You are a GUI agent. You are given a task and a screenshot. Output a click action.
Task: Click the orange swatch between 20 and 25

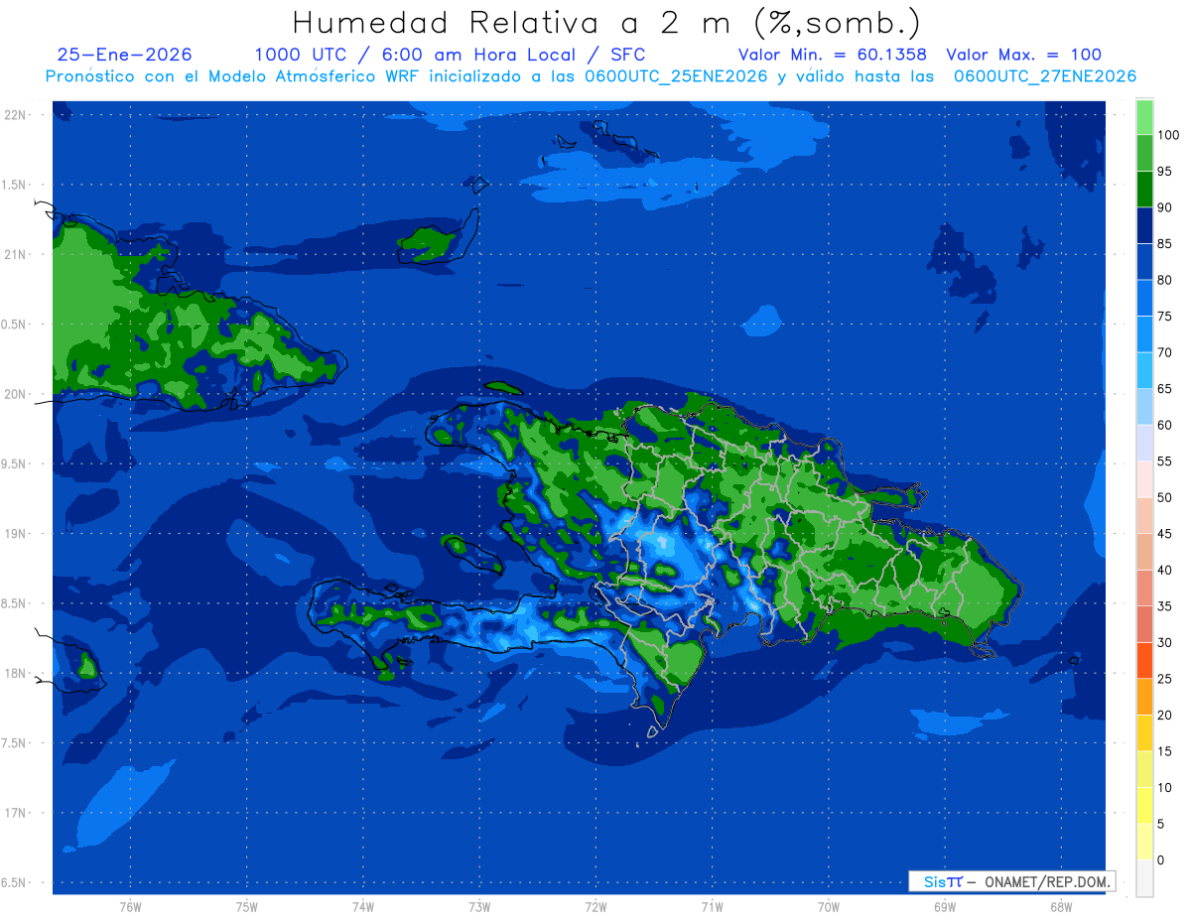(1144, 697)
